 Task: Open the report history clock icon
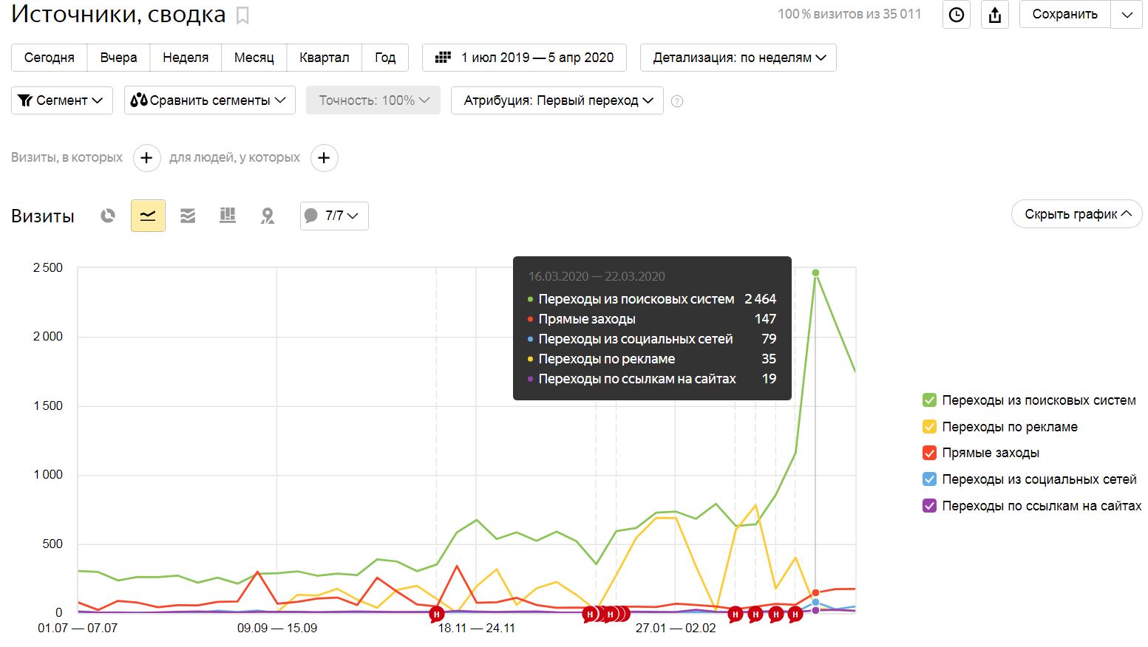tap(957, 15)
